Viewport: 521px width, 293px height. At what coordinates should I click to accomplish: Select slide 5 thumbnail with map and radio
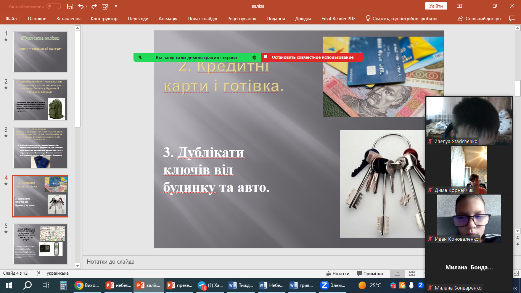click(40, 244)
